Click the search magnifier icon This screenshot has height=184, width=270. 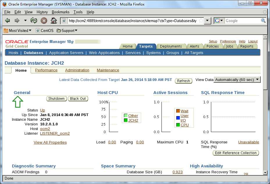(263, 21)
